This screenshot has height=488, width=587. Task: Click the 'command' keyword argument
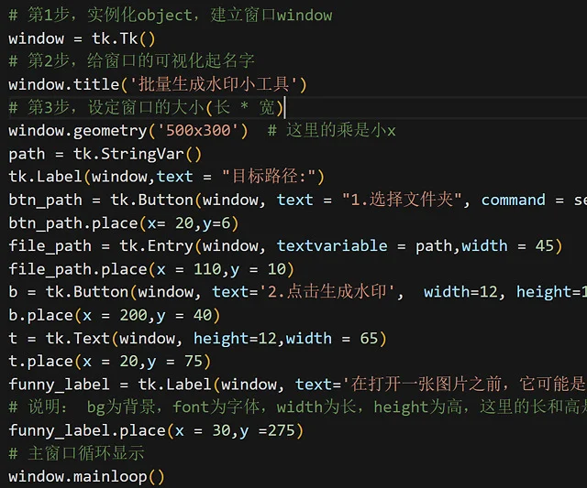[x=514, y=200]
